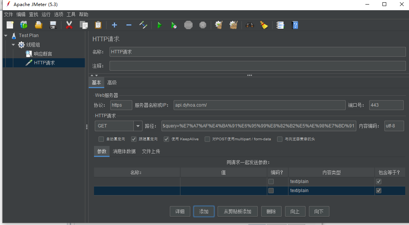Screen dimensions: 409x225
Task: Select HTTP请求 node in tree
Action: (44, 63)
